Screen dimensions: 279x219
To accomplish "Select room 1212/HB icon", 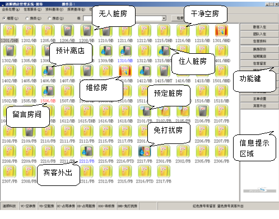I will click(x=145, y=31).
